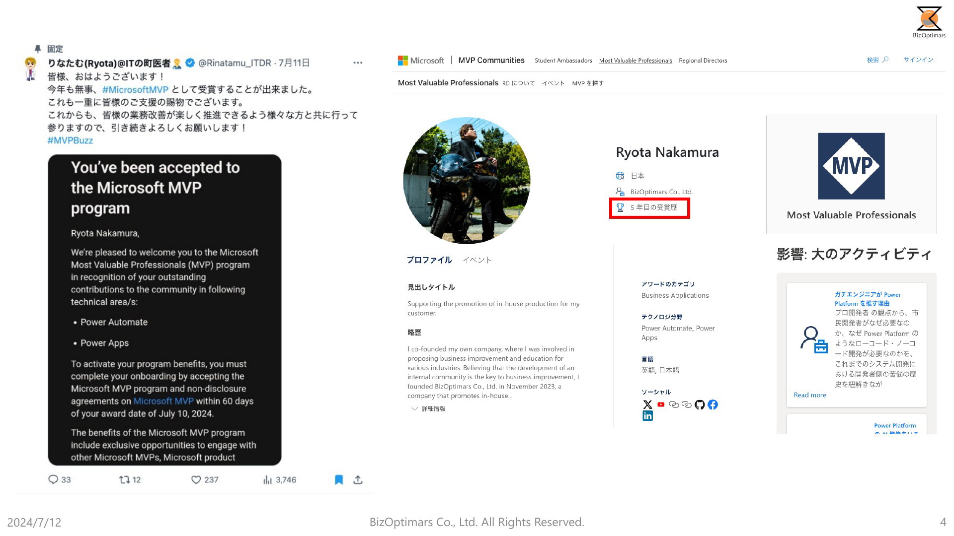The image size is (954, 536).
Task: Click the Ryota Nakamura name heading
Action: [667, 152]
